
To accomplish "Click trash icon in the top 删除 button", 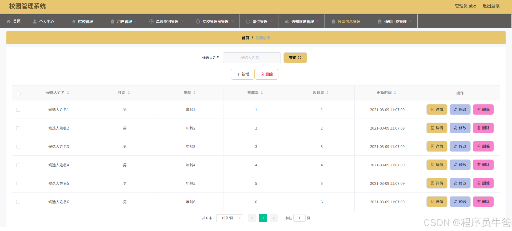I will [x=262, y=74].
